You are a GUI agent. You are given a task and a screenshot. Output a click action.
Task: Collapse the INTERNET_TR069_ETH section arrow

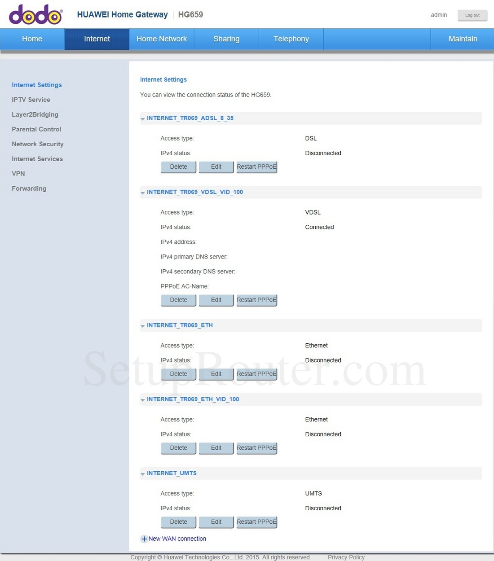[143, 326]
